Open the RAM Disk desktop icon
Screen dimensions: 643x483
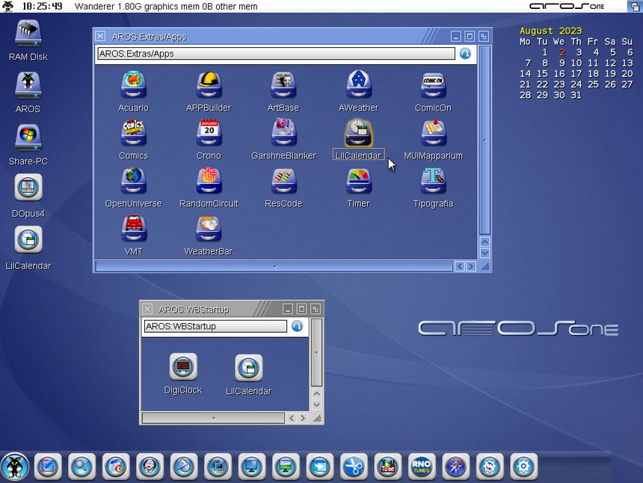(28, 34)
